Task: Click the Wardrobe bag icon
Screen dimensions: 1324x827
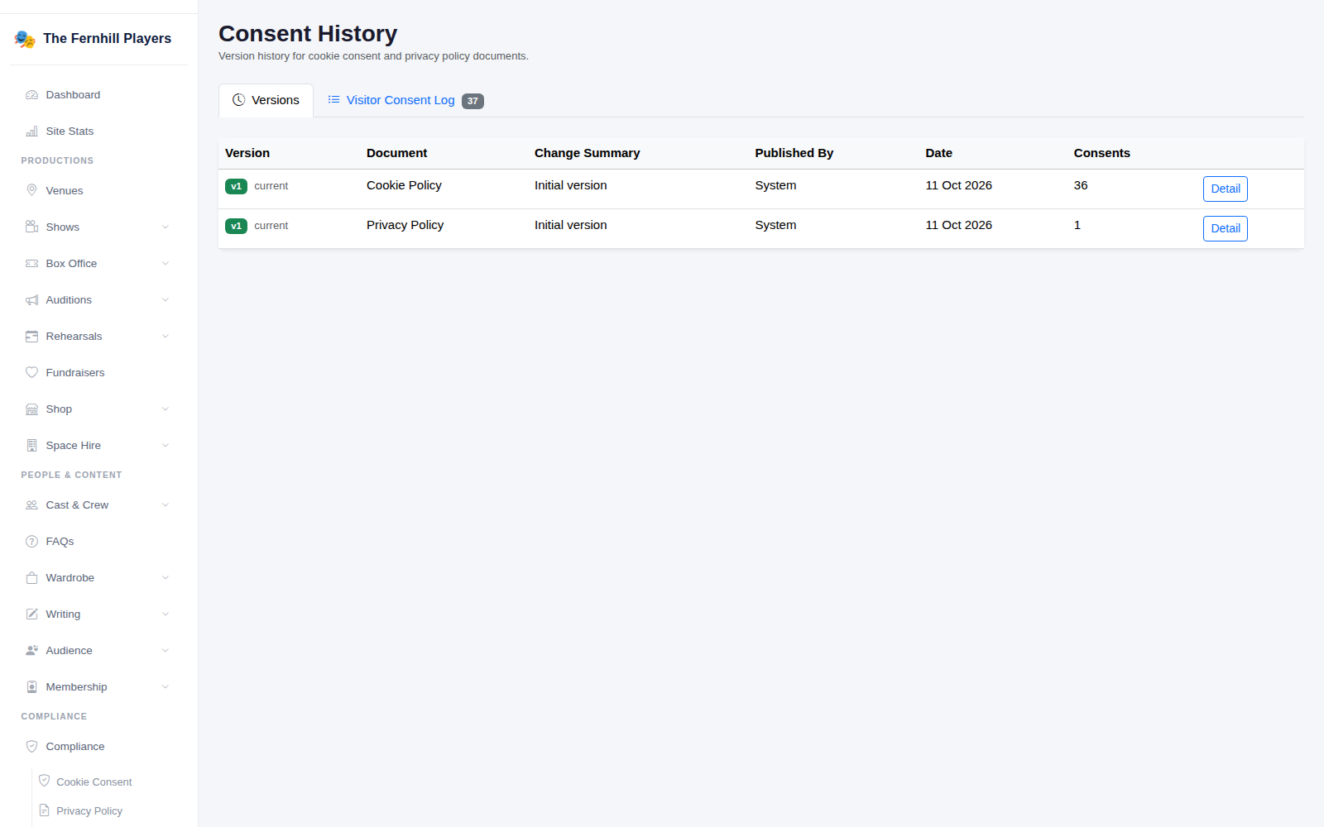Action: pyautogui.click(x=31, y=578)
